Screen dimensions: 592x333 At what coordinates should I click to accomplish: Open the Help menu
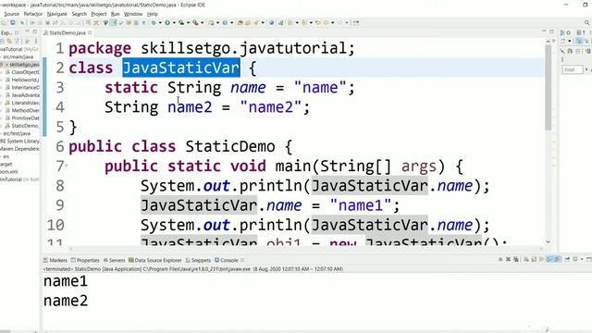click(x=152, y=14)
